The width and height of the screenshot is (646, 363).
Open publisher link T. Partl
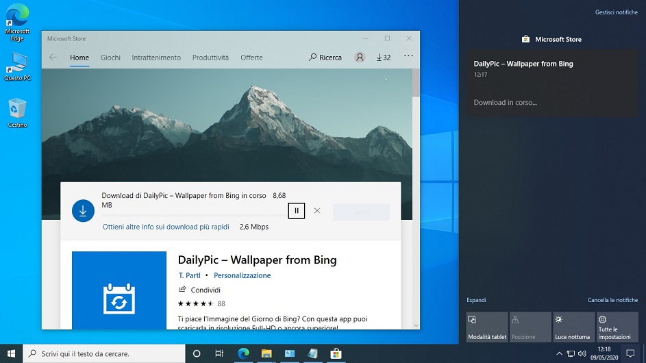click(190, 275)
